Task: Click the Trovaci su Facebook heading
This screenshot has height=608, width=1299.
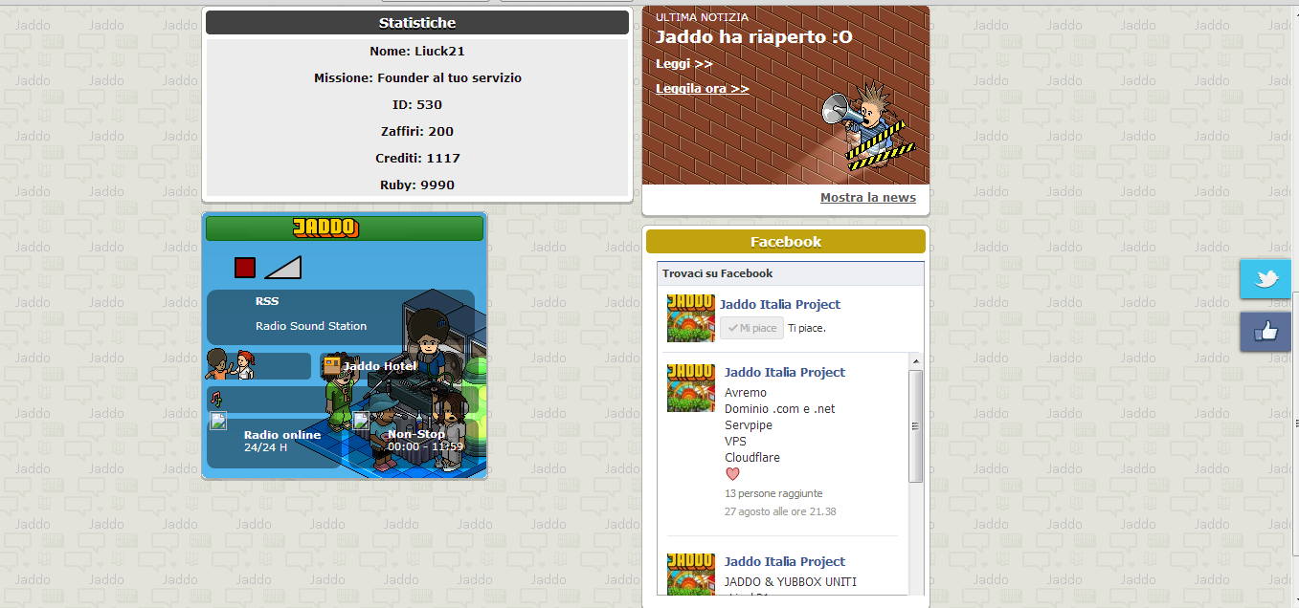Action: click(718, 273)
